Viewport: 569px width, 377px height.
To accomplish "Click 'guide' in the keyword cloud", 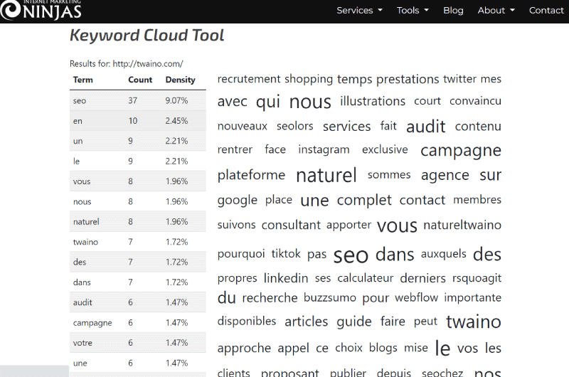I will (x=354, y=322).
